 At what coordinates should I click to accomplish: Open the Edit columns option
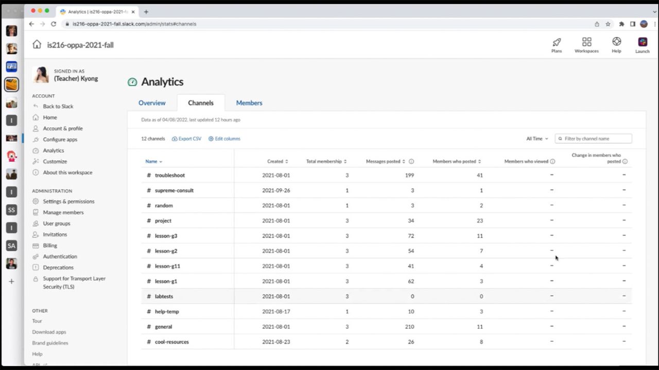click(224, 139)
